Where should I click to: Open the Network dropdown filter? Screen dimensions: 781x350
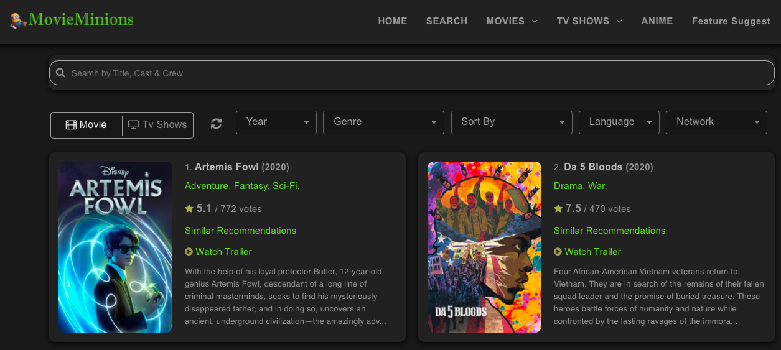[716, 122]
